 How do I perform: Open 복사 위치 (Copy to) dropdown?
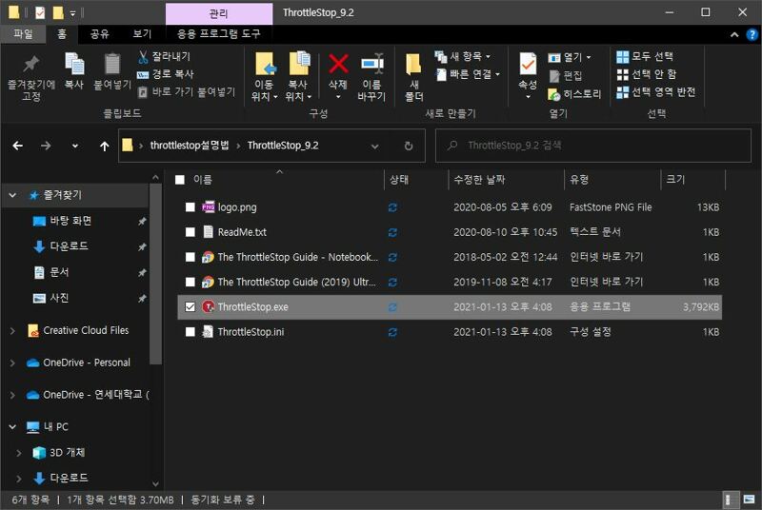(x=297, y=77)
